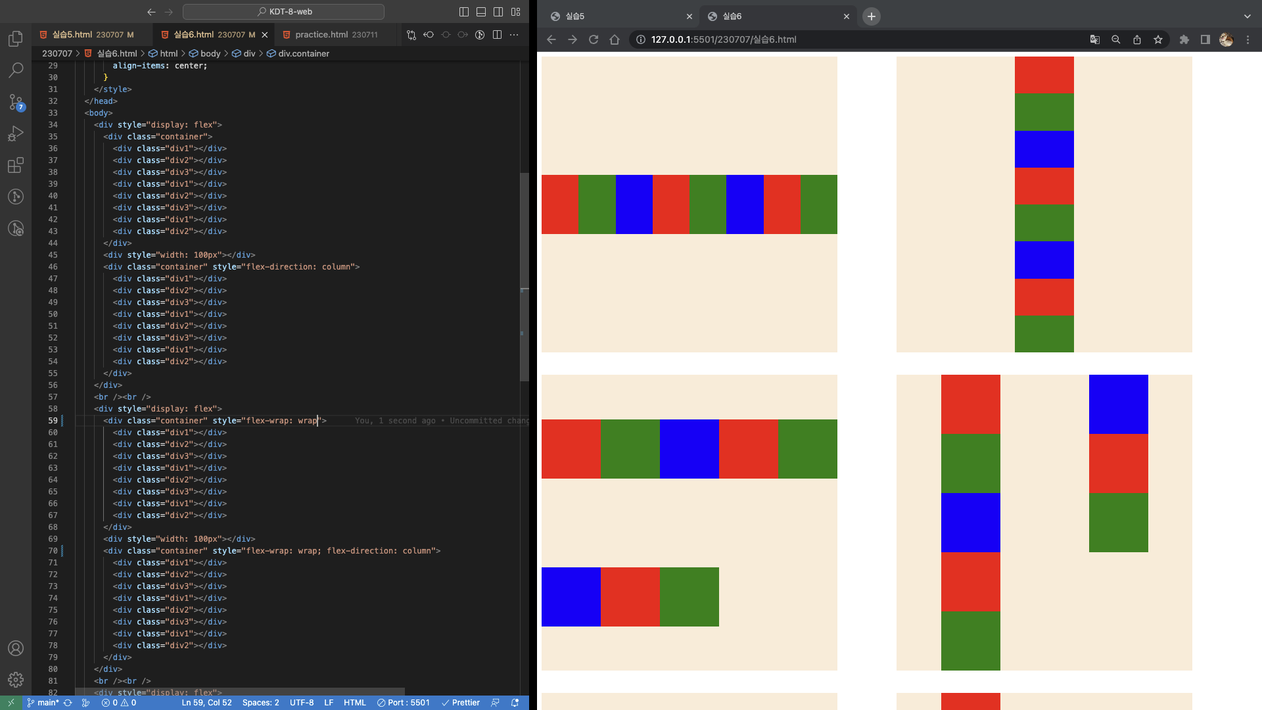Open the body breadcrumb
The width and height of the screenshot is (1262, 710).
click(206, 53)
